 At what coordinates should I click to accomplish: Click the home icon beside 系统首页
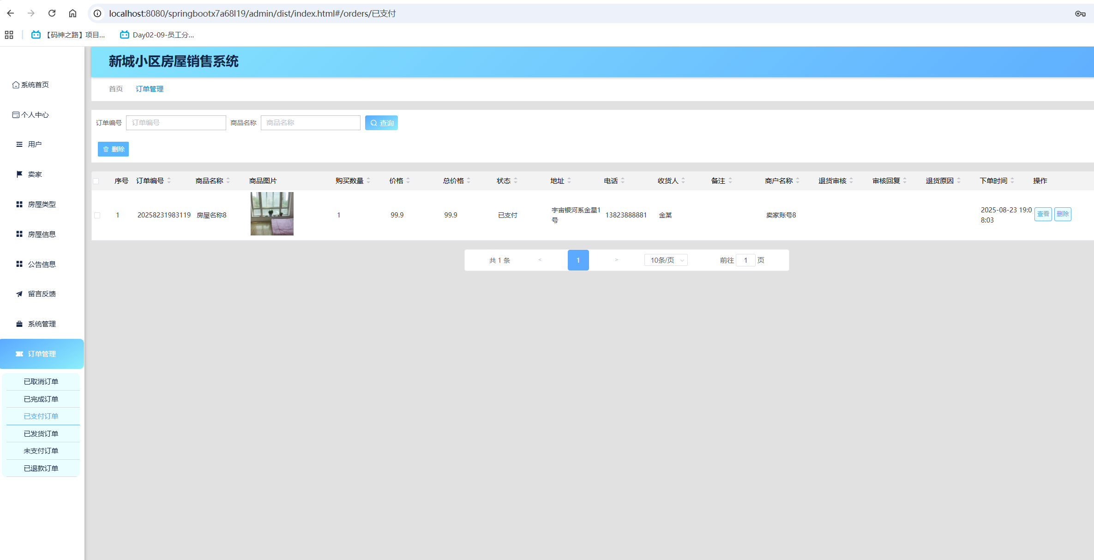pos(16,84)
